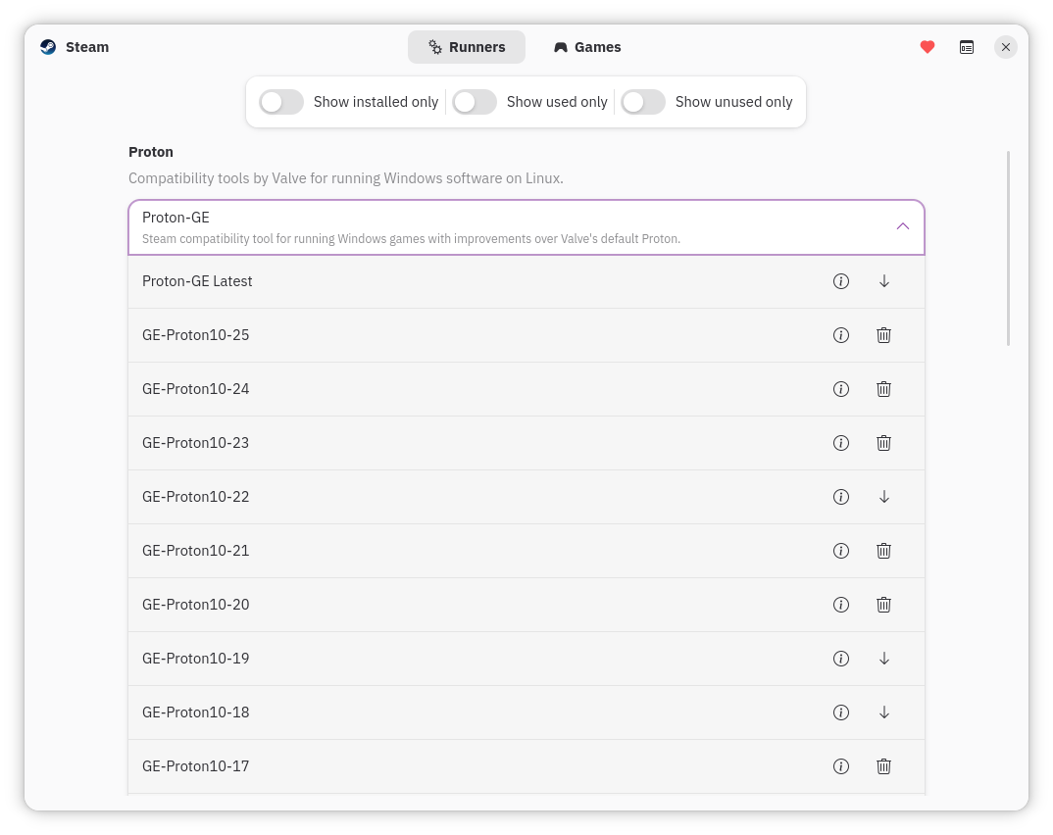
Task: Click the red heart donate icon
Action: (x=927, y=47)
